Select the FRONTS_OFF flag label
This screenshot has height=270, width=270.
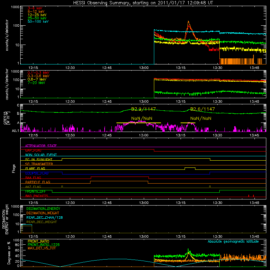click(35, 191)
